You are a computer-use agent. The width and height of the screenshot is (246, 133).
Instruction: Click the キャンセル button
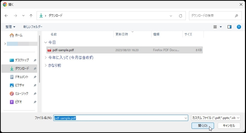[x=229, y=126]
